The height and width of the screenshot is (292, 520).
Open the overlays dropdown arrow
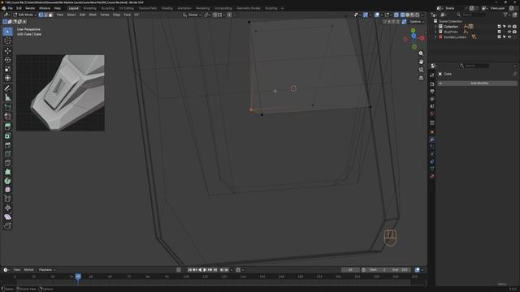click(382, 15)
